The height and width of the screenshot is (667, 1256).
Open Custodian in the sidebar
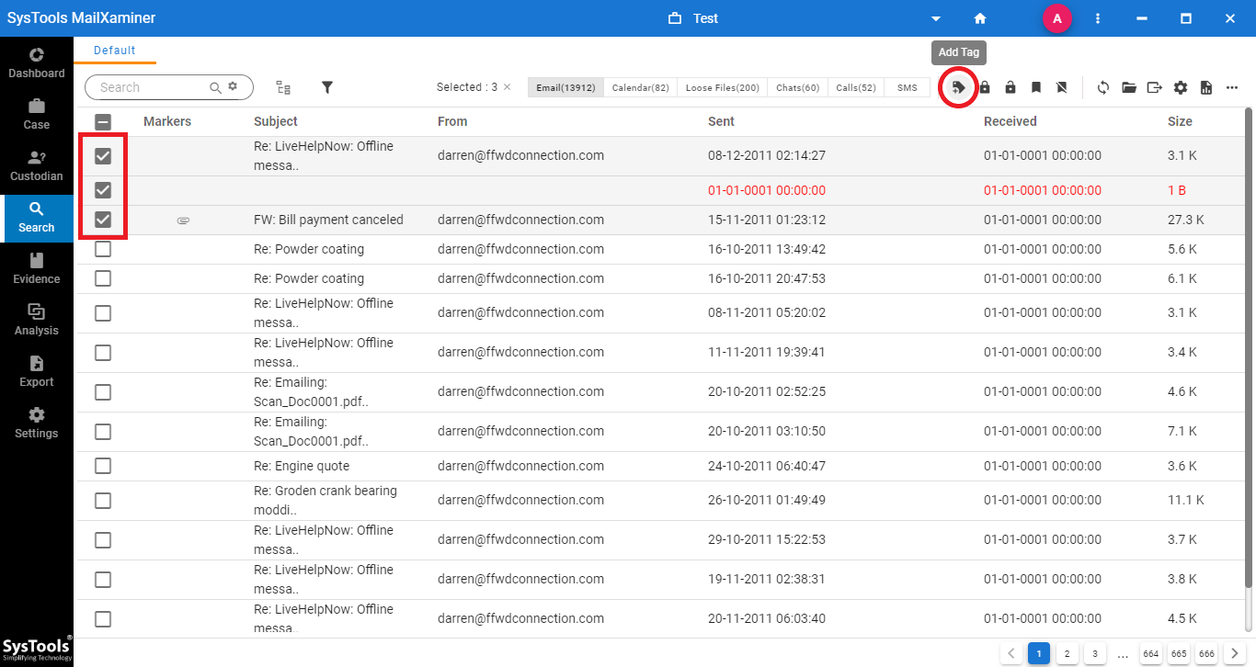tap(37, 165)
